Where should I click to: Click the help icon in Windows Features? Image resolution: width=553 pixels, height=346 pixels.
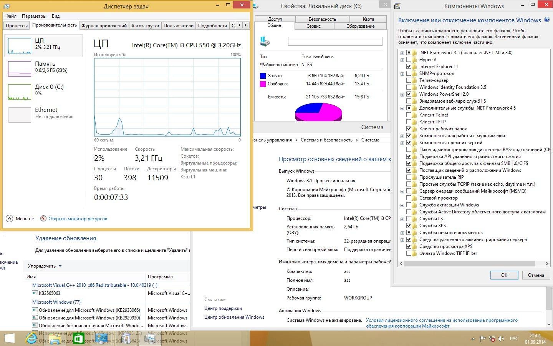pos(547,20)
